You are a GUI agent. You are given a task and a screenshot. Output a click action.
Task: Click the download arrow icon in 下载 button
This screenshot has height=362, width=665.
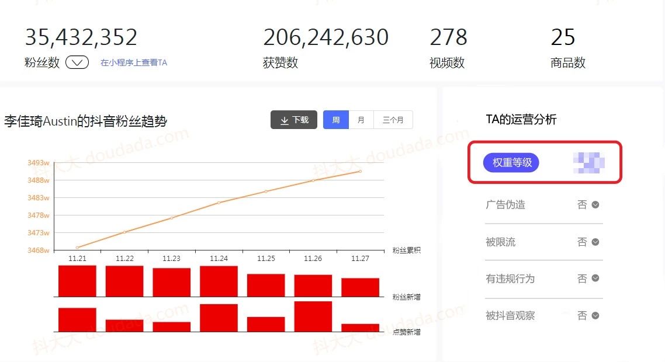tap(285, 120)
